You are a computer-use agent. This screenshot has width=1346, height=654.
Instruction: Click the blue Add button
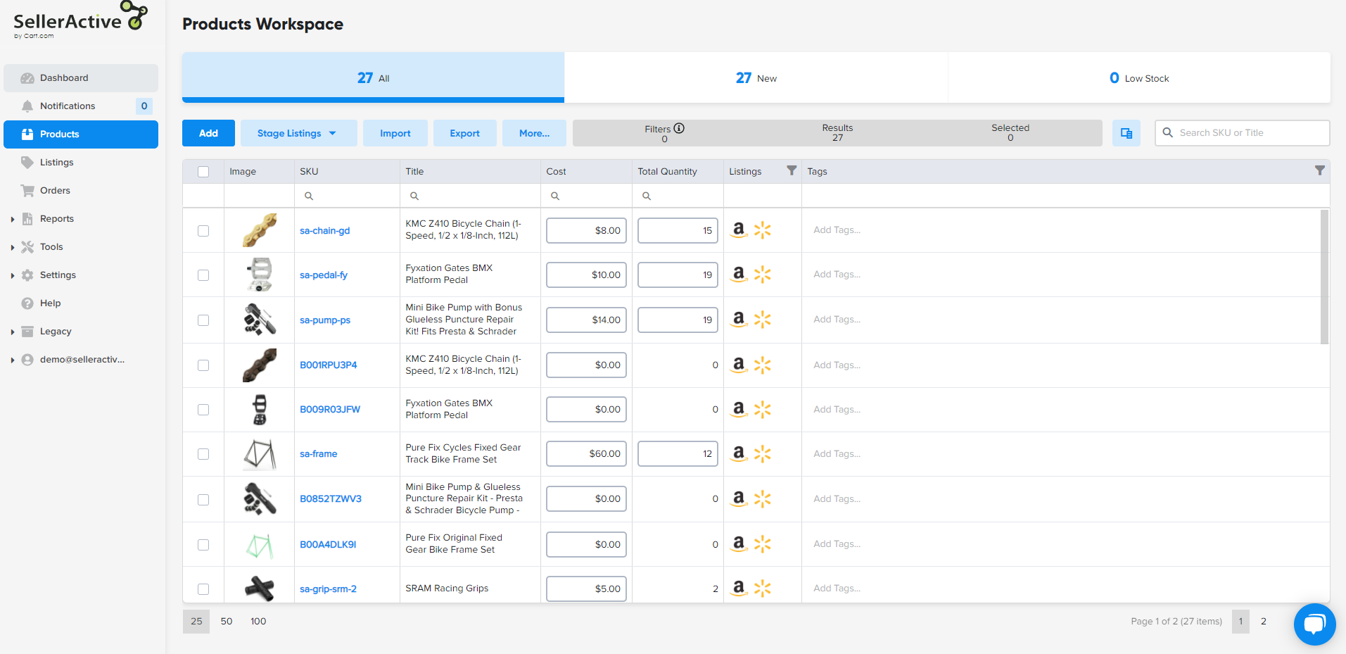208,133
